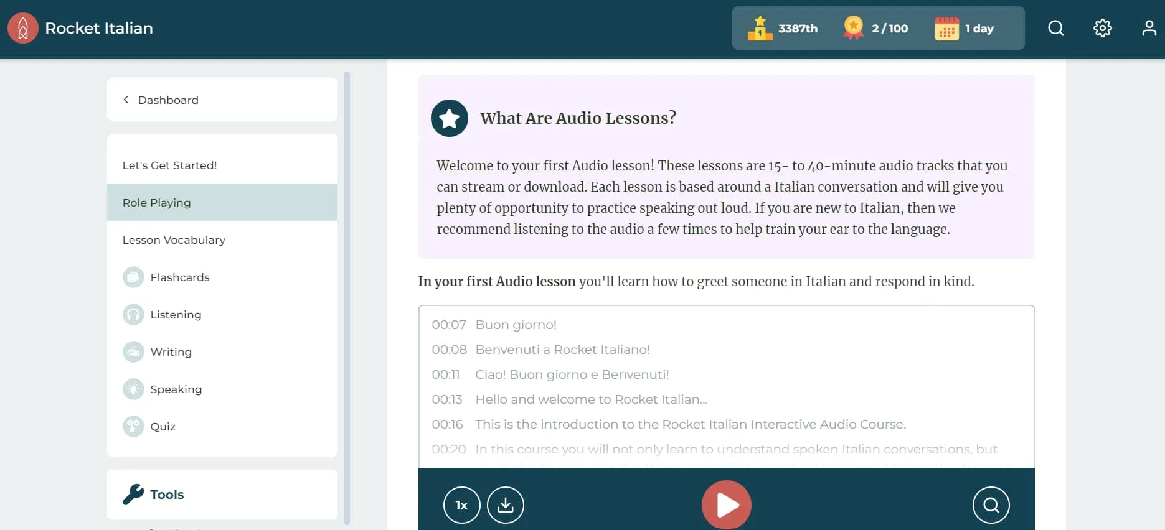Change the 1x playback speed

[x=461, y=505]
